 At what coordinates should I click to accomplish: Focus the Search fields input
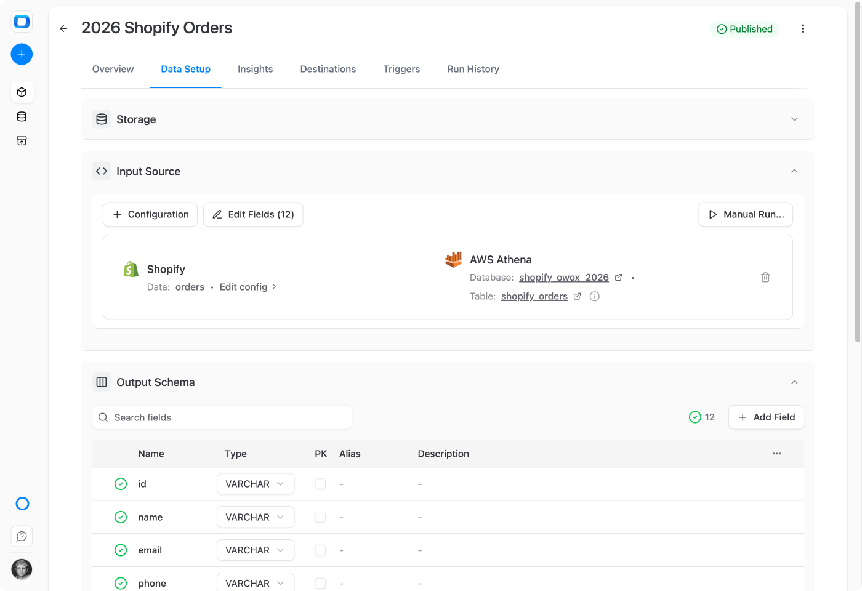(222, 417)
